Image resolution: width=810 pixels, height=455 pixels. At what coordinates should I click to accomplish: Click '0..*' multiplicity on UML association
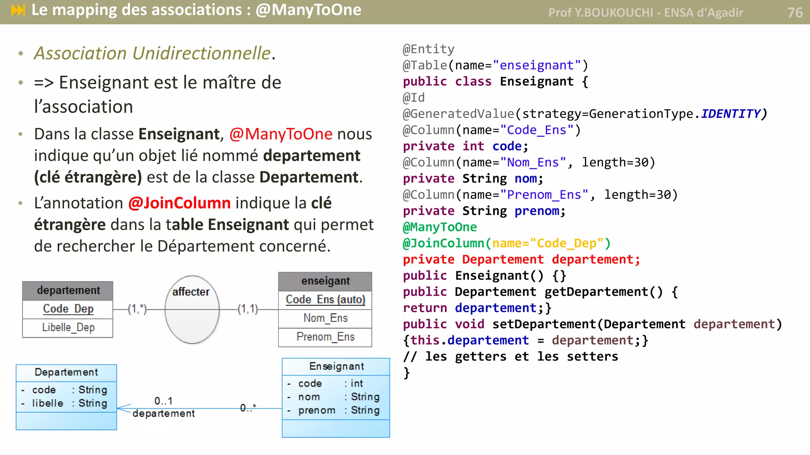click(x=248, y=408)
